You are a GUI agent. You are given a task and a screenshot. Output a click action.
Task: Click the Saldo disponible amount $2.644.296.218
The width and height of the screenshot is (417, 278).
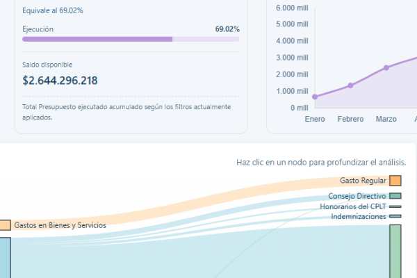coord(60,81)
